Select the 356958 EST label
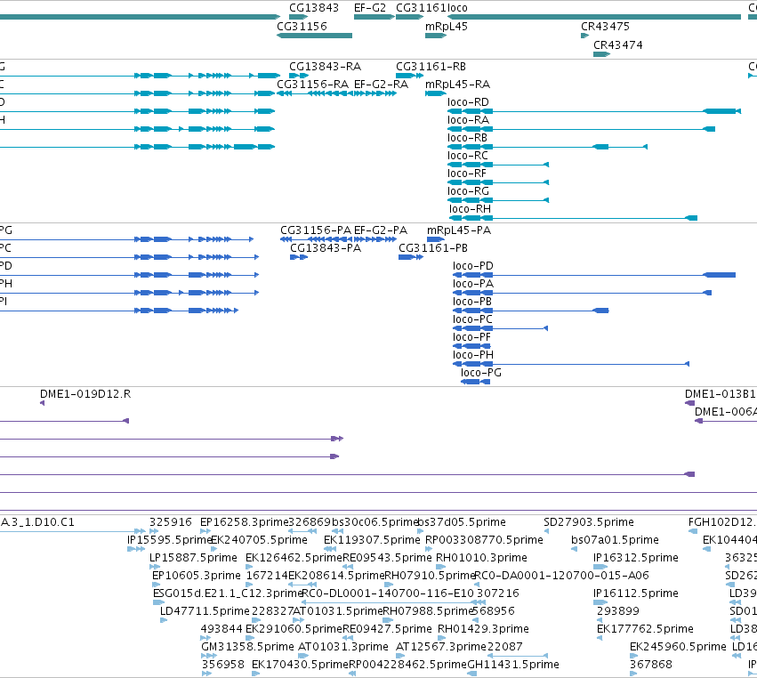Viewport: 757px width, 678px height. (x=223, y=665)
